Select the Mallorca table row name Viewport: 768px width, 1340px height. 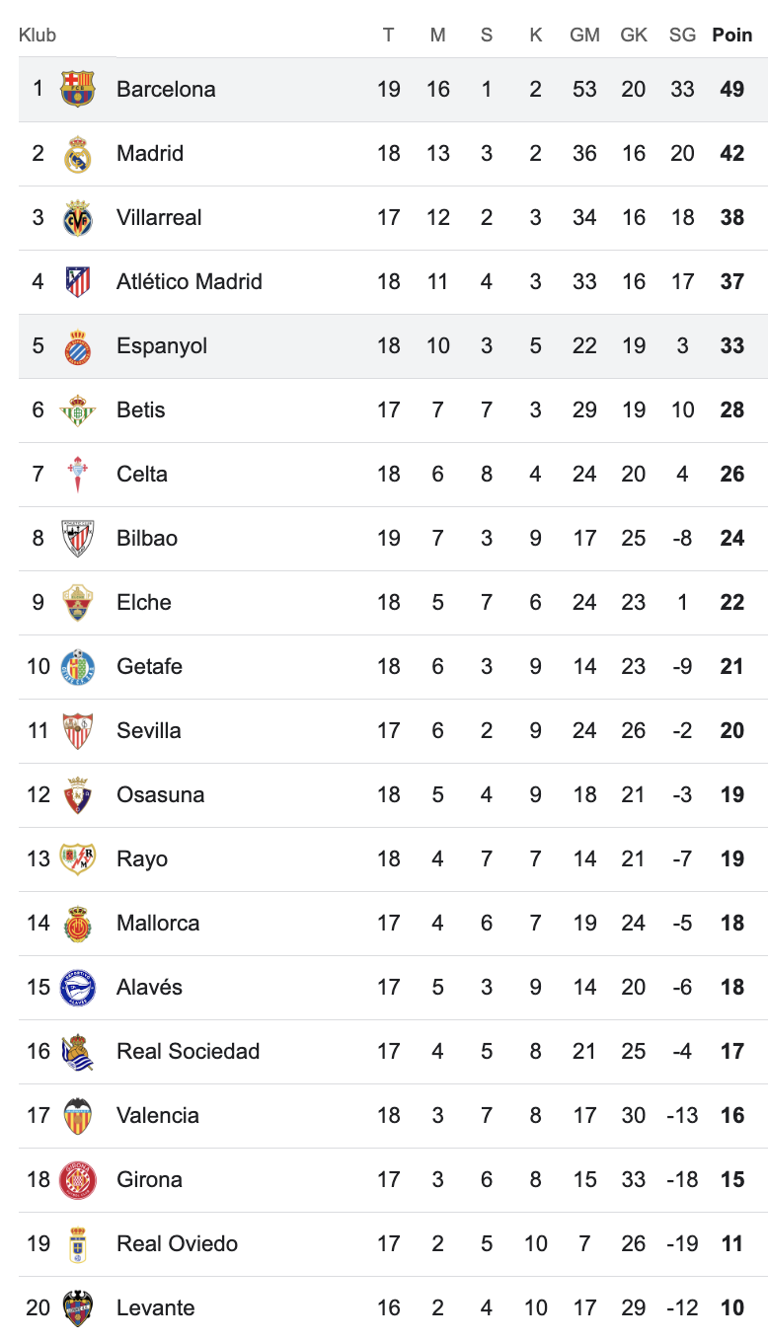point(158,923)
